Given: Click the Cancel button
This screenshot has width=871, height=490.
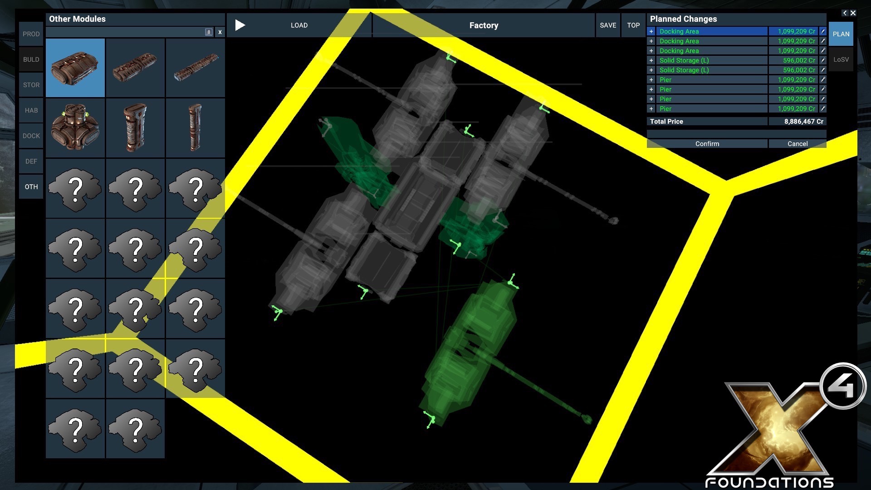Looking at the screenshot, I should pos(797,144).
